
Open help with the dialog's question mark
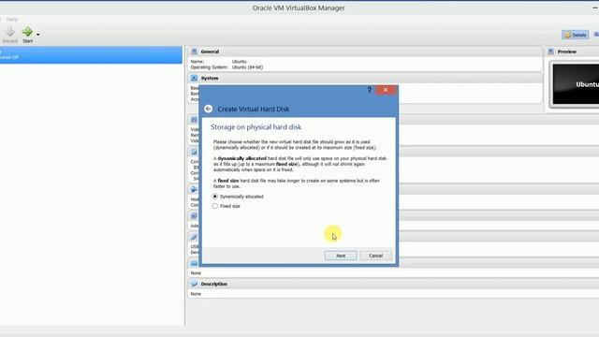(x=369, y=90)
